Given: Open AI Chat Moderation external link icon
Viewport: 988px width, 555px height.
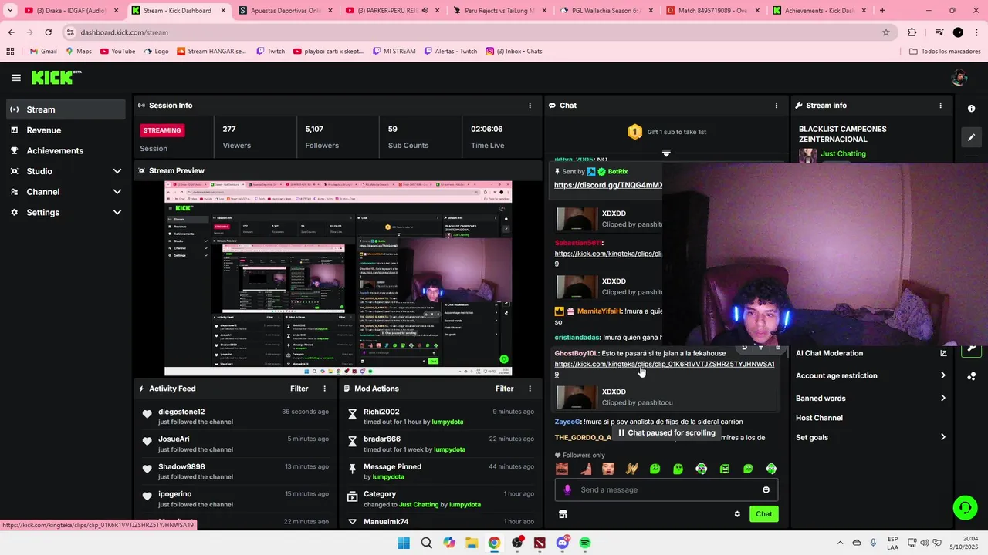Looking at the screenshot, I should [x=942, y=353].
